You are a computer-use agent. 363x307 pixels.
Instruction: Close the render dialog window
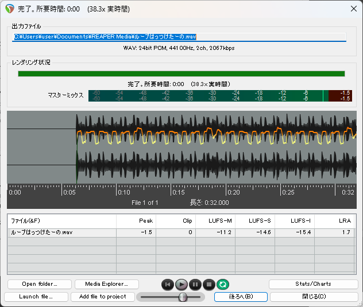coord(353,9)
